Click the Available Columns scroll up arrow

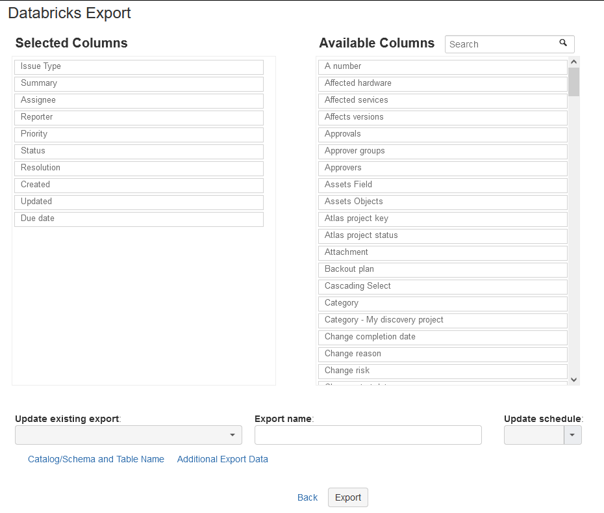coord(573,62)
